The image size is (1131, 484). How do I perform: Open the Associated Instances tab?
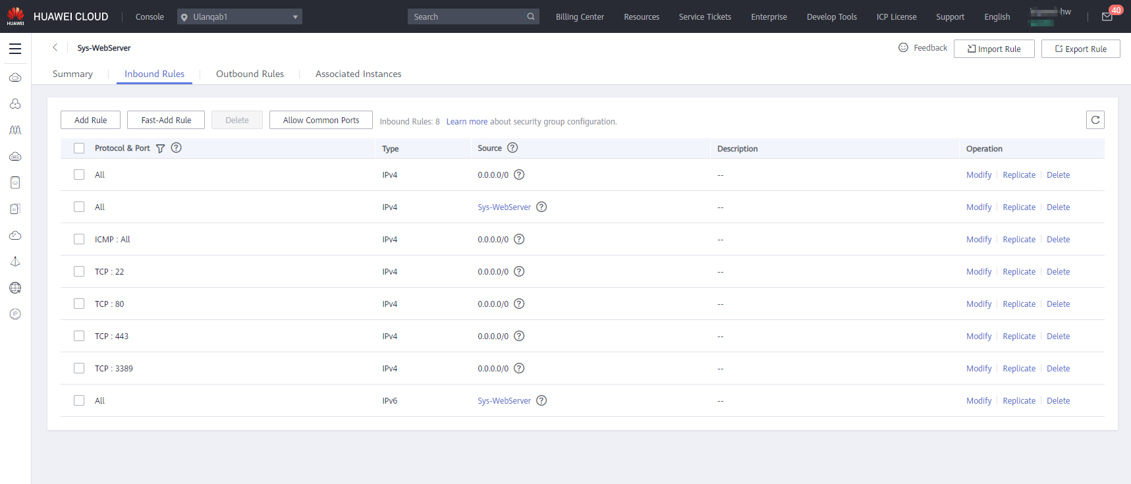point(358,74)
